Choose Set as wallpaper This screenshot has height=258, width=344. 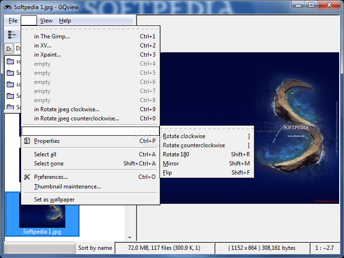click(90, 199)
